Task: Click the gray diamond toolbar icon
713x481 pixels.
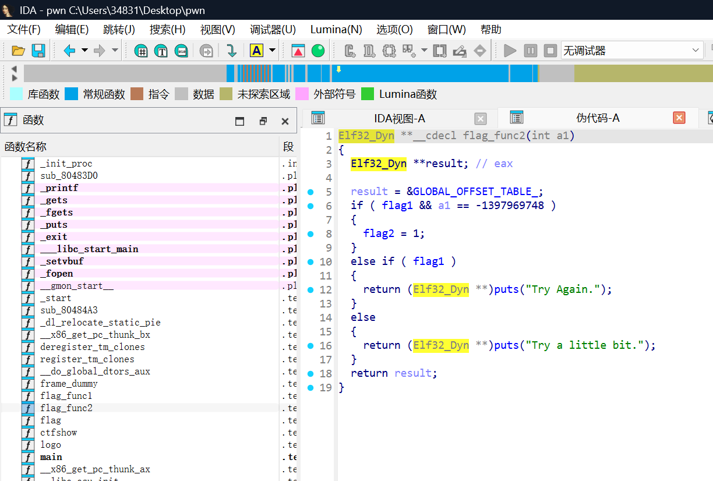Action: (479, 51)
